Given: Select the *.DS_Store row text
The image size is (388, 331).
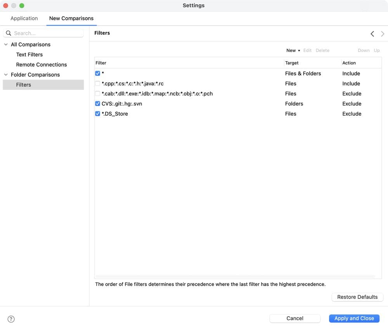Looking at the screenshot, I should click(x=115, y=114).
